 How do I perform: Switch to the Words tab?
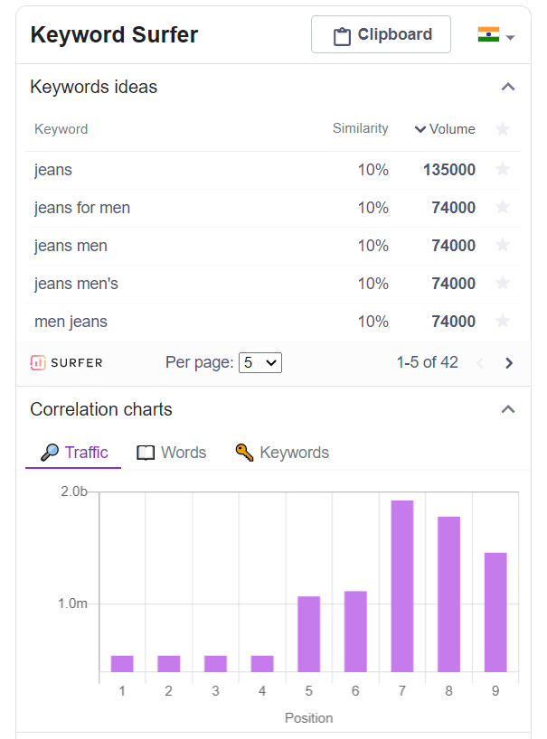(x=171, y=453)
